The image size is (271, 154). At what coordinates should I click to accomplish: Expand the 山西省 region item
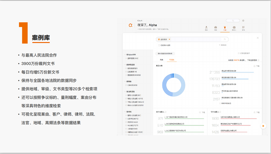tap(126, 129)
